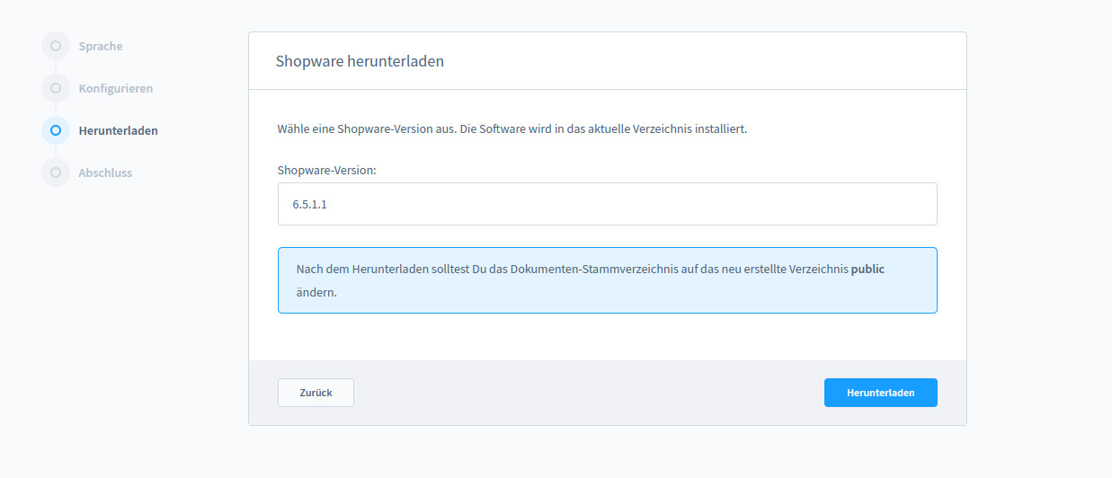The image size is (1112, 478).
Task: Open the Shopware-Version selection field
Action: point(607,204)
